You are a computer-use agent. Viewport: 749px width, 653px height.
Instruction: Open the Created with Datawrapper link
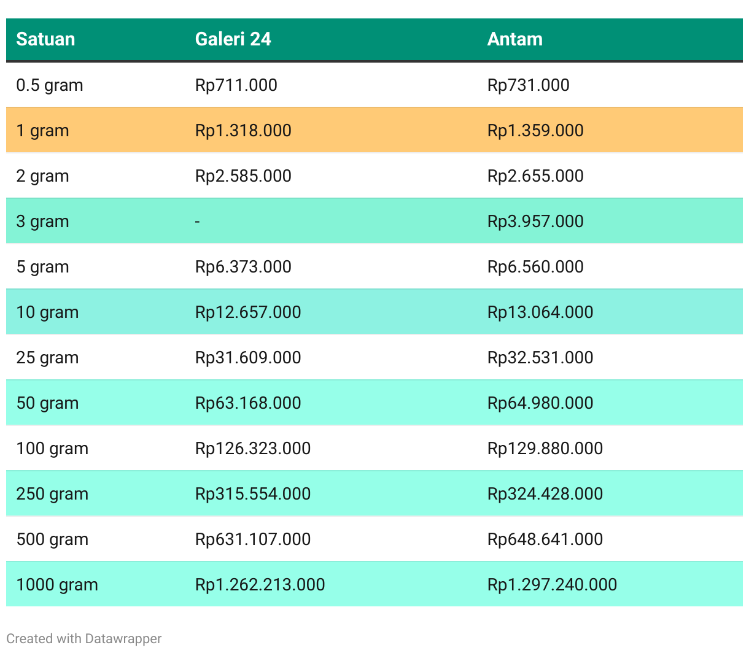tap(83, 638)
